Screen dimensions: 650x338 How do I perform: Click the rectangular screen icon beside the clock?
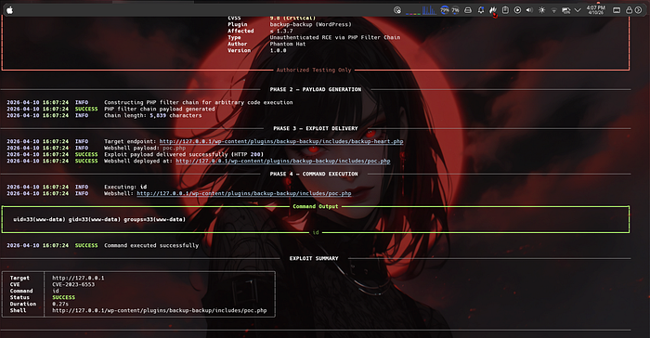click(x=617, y=10)
